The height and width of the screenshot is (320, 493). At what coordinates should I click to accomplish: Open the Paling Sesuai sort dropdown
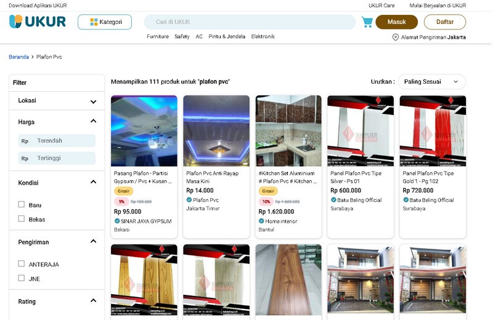pyautogui.click(x=432, y=82)
